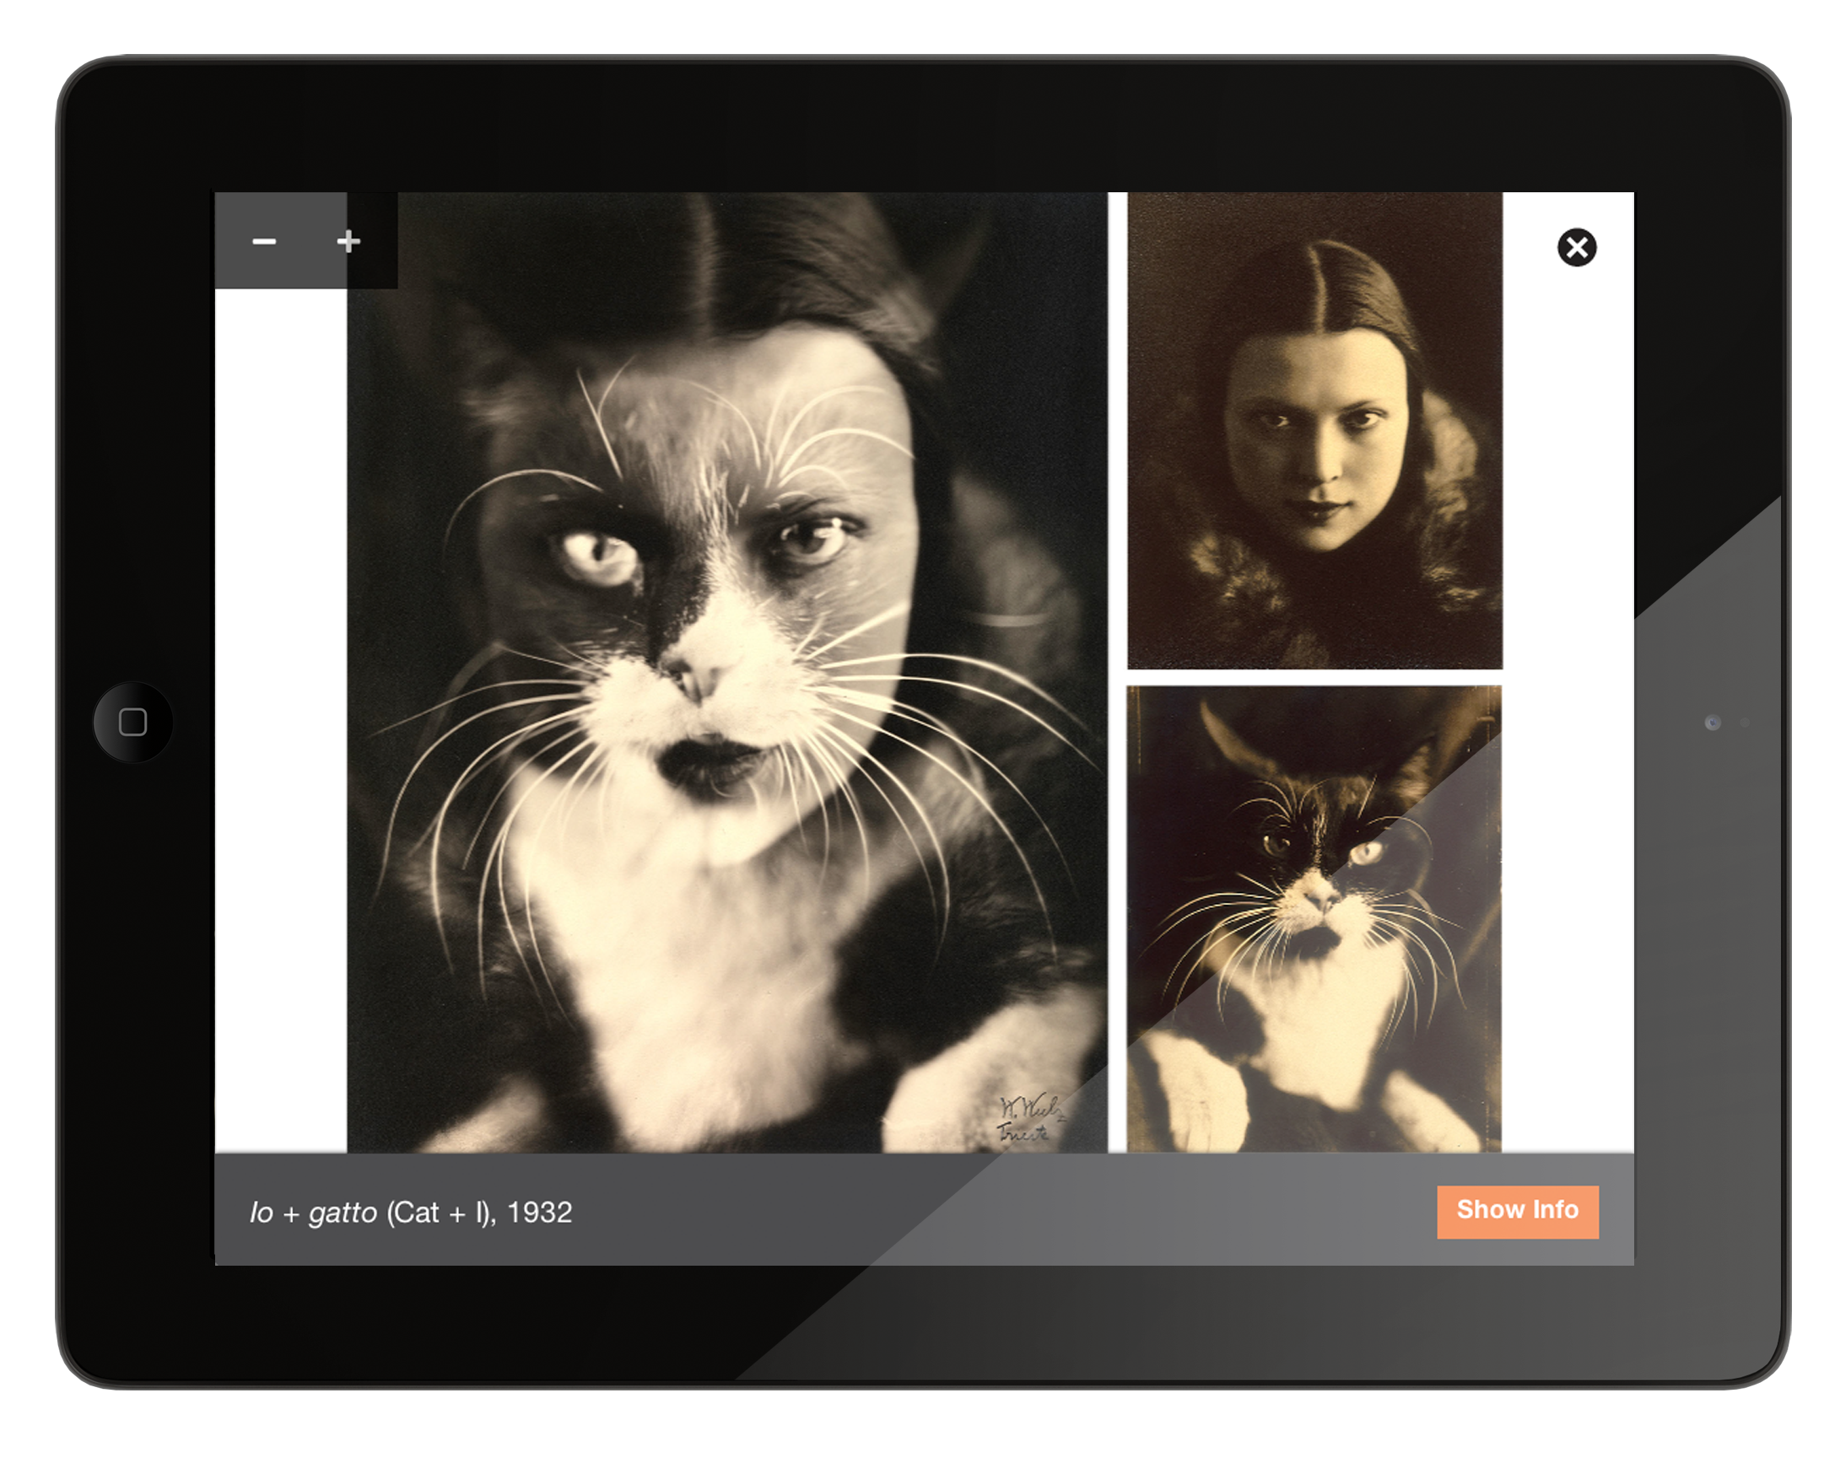Open the cat portrait thumbnail
1835x1463 pixels.
(x=1314, y=919)
